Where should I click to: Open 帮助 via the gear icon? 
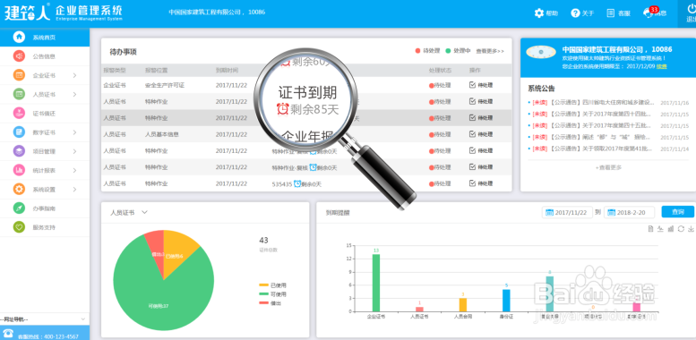(x=539, y=13)
